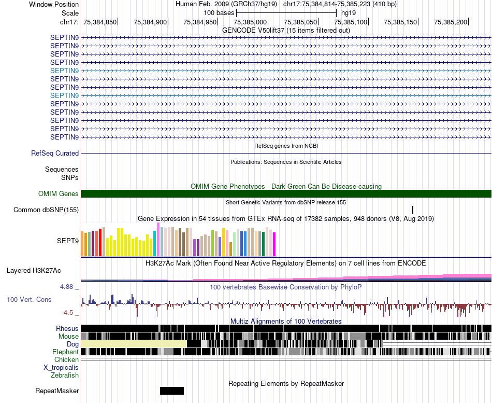
Task: Click the Layered H3K27Ac track label
Action: coord(34,270)
